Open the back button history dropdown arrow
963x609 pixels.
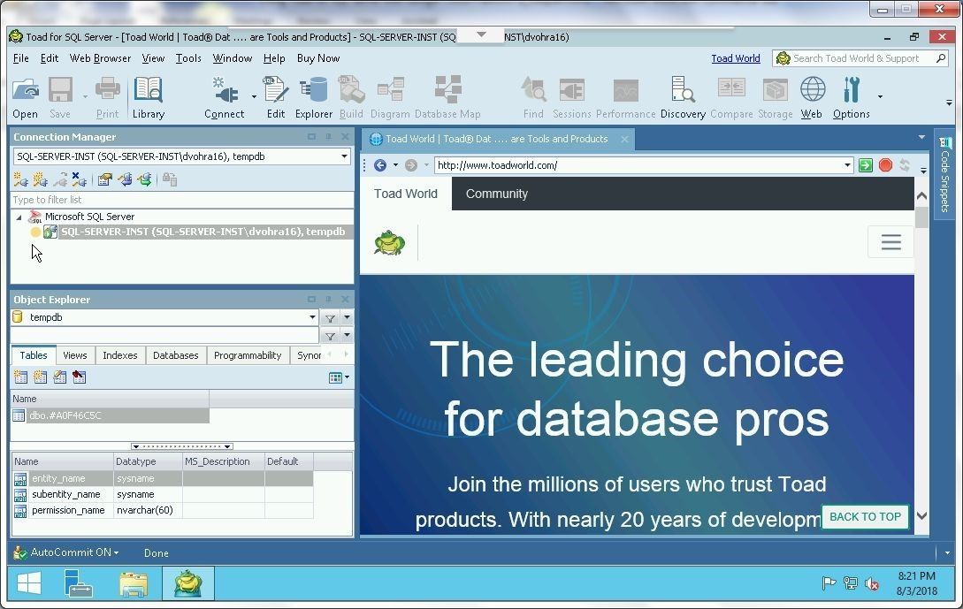(395, 165)
